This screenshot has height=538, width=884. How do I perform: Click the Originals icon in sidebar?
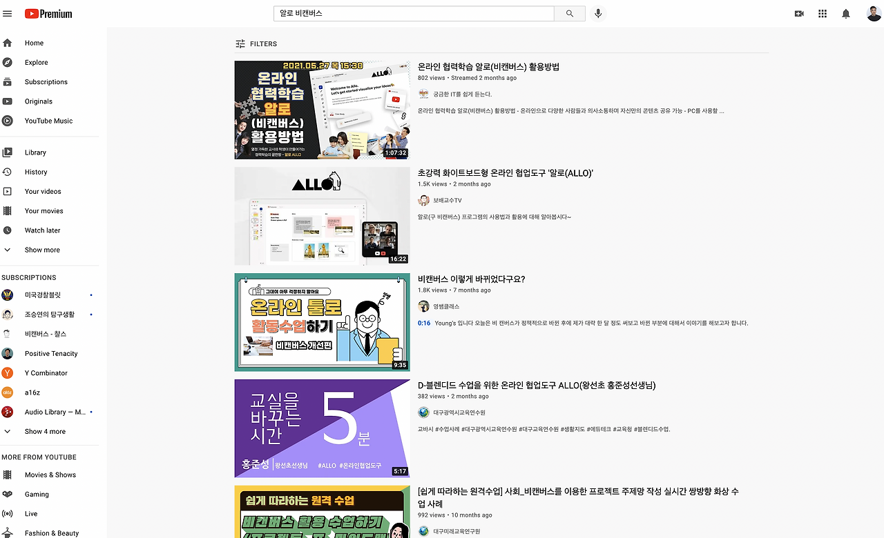[x=8, y=101]
